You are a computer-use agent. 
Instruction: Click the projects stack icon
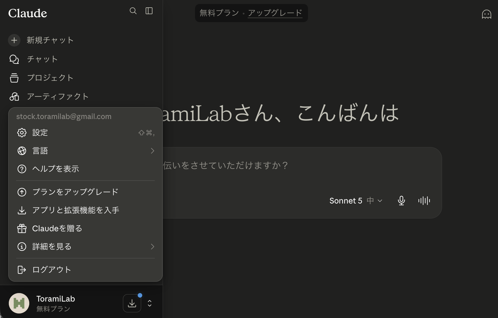[14, 78]
